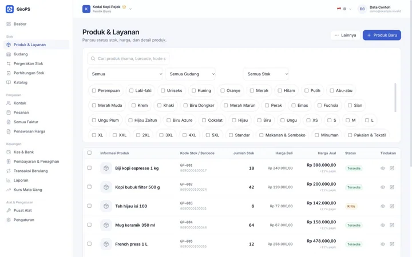
Task: Toggle the Hijau Zaitun filter checkbox
Action: tap(130, 121)
